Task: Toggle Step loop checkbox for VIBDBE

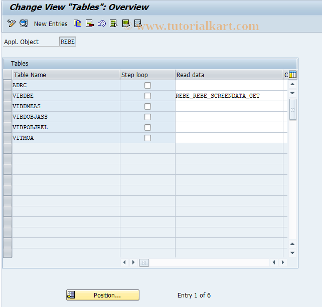Action: click(147, 96)
